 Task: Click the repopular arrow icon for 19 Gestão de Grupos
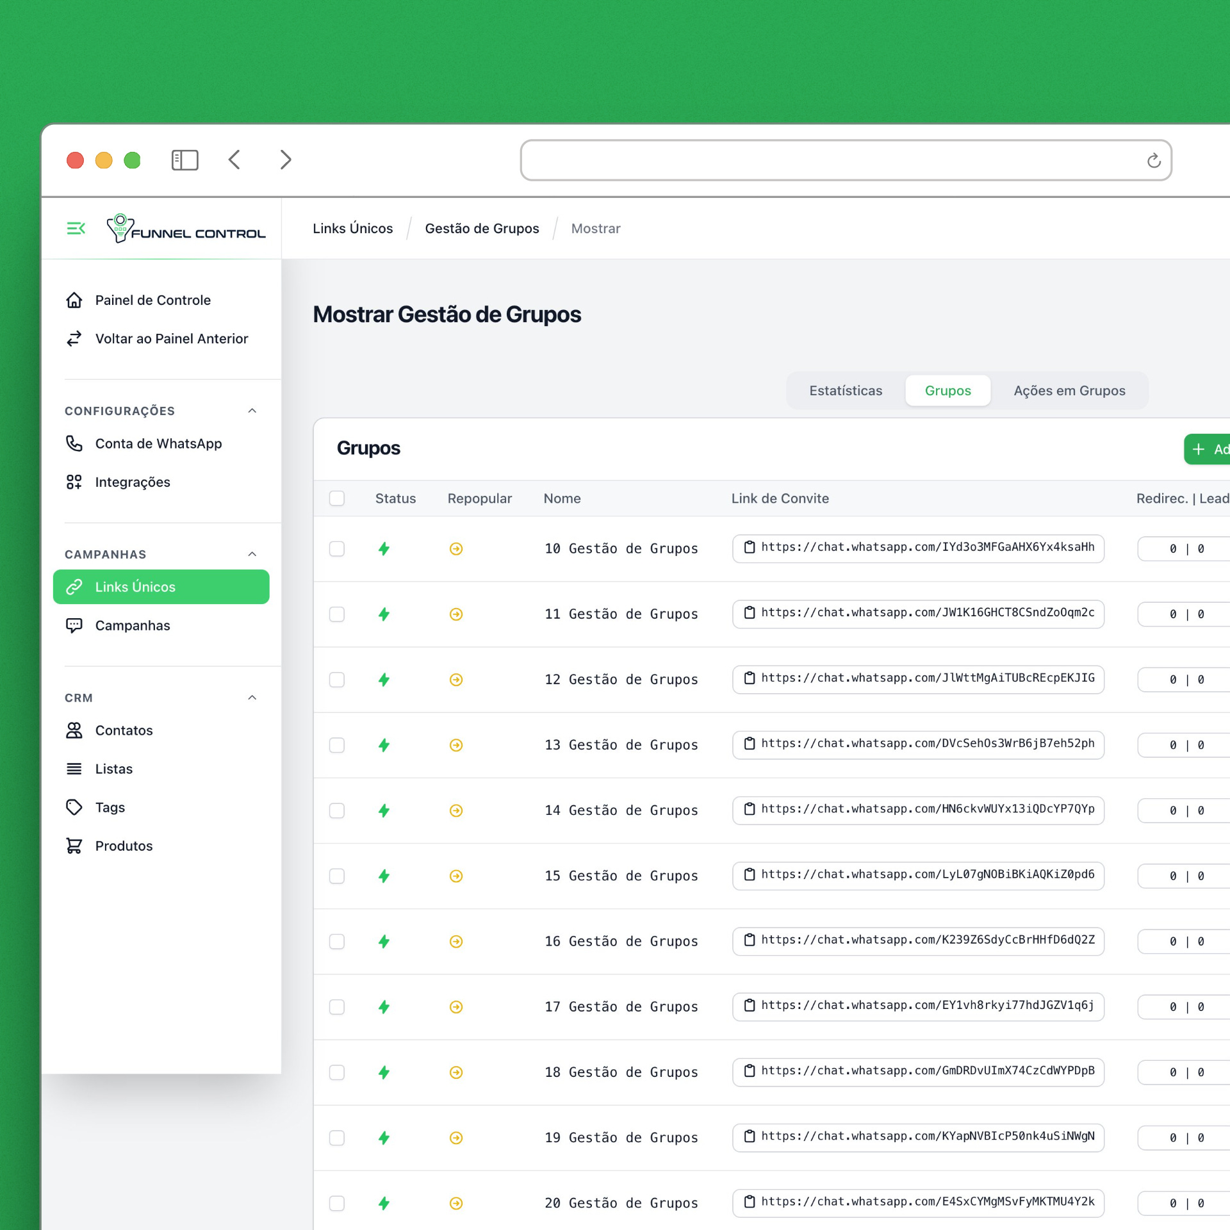tap(456, 1138)
